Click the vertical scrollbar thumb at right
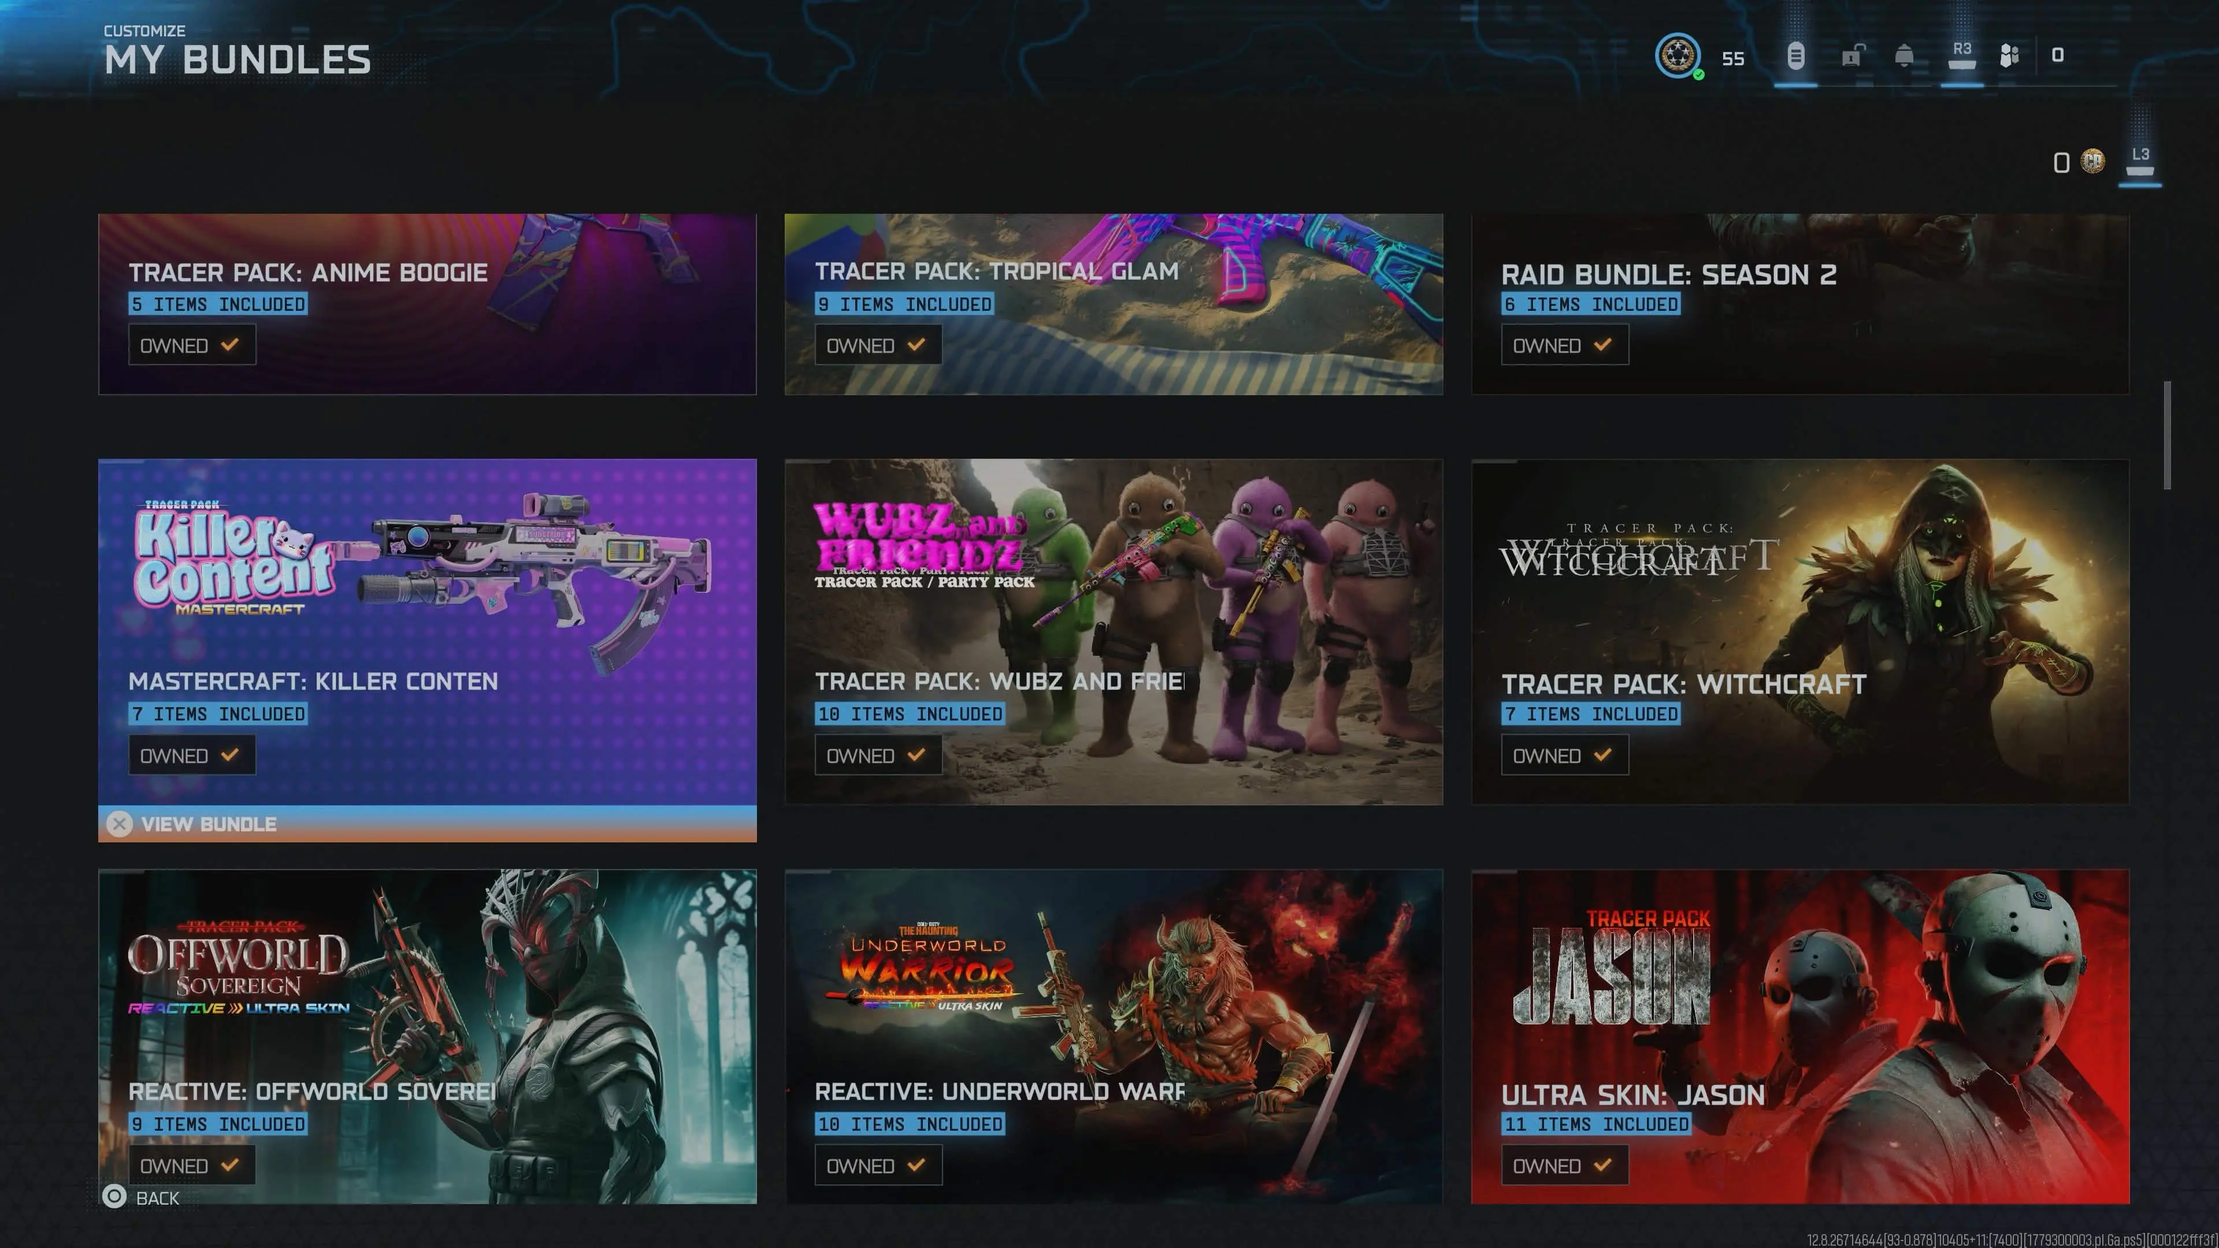 tap(2168, 435)
